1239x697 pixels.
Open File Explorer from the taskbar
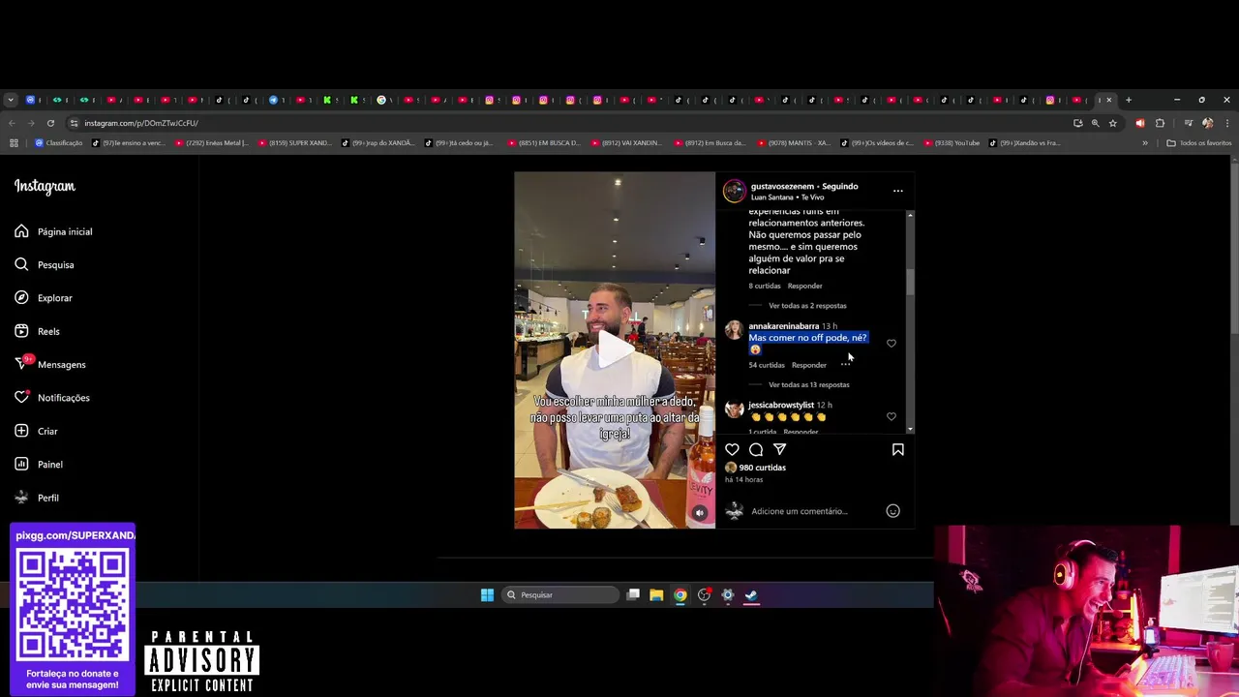coord(656,595)
